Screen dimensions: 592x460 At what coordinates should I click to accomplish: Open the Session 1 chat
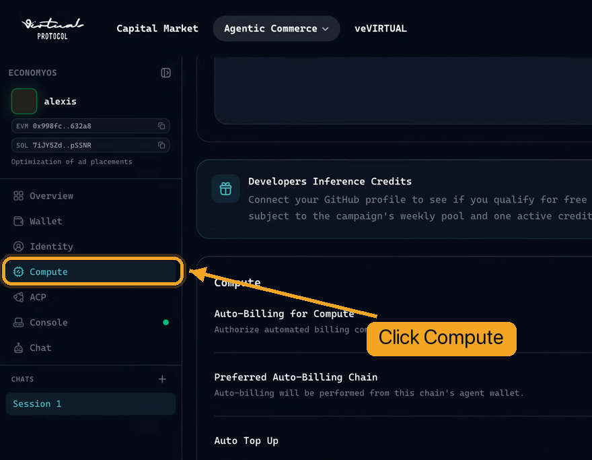(x=91, y=403)
